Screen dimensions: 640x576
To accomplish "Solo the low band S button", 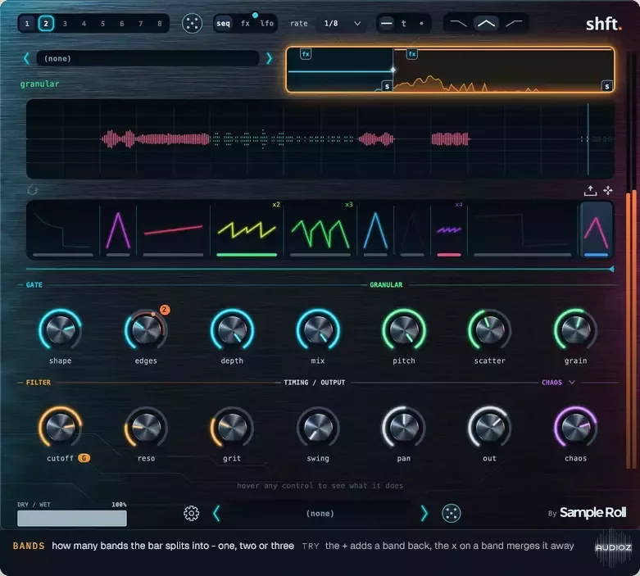I will pos(387,86).
